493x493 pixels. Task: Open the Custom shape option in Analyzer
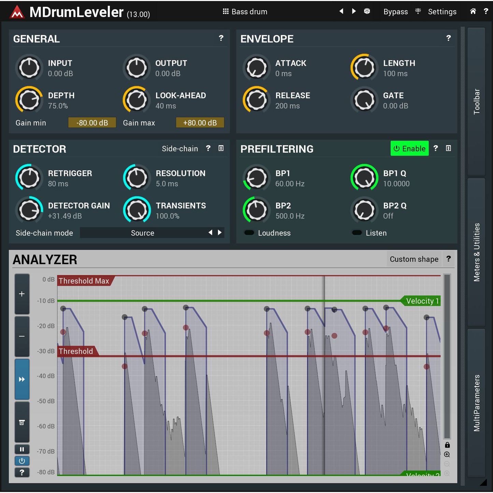[414, 259]
